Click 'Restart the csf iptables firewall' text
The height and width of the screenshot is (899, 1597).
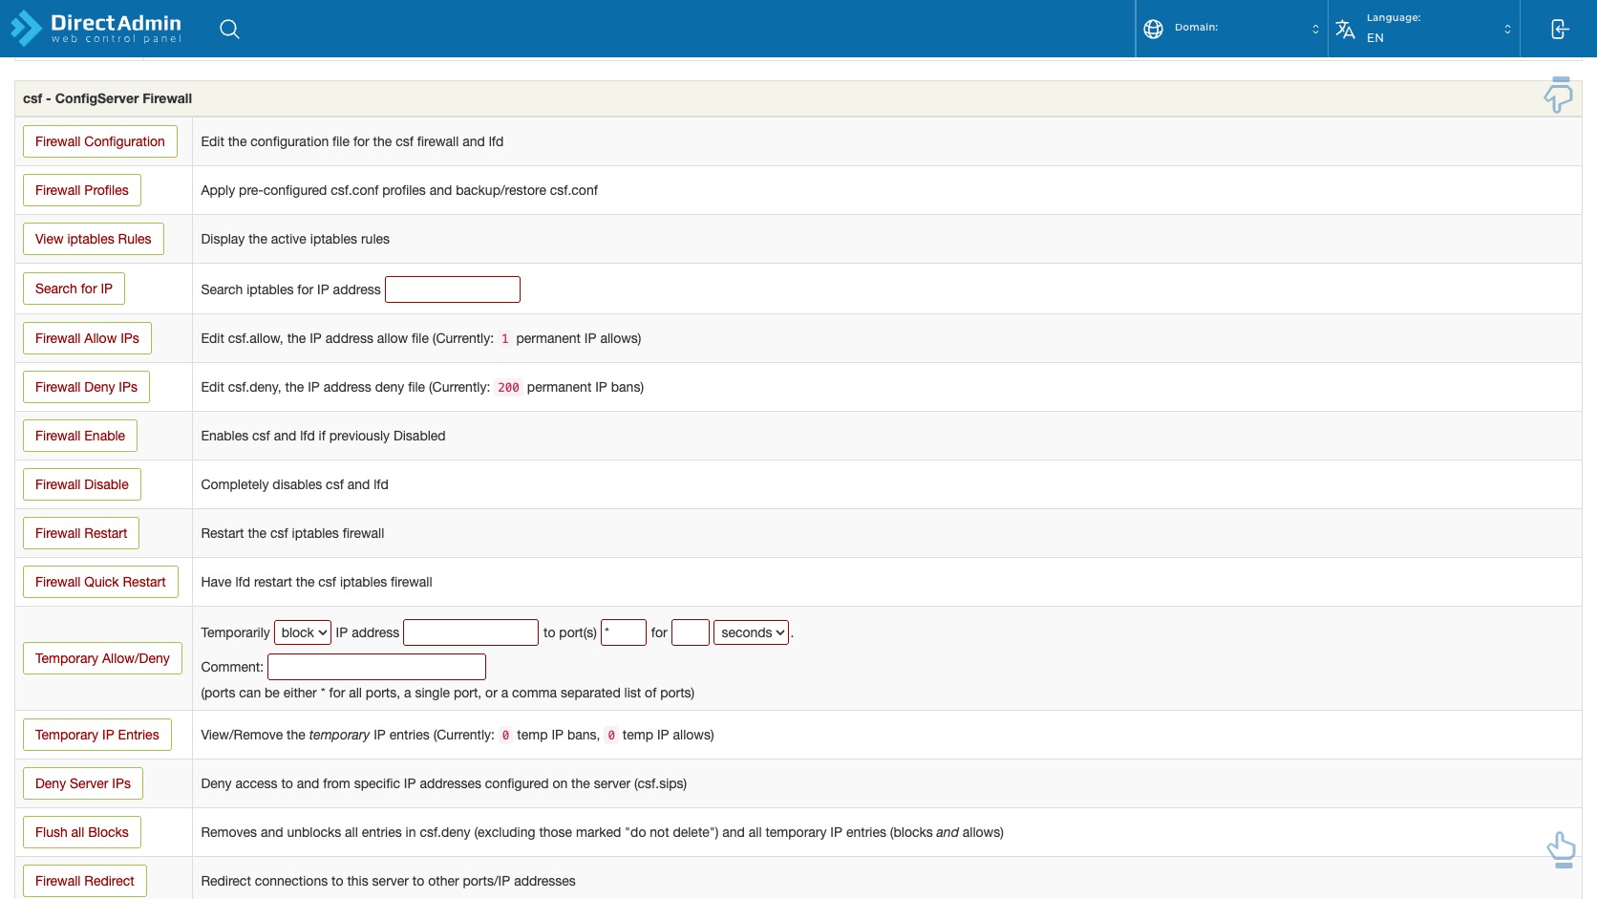point(292,533)
